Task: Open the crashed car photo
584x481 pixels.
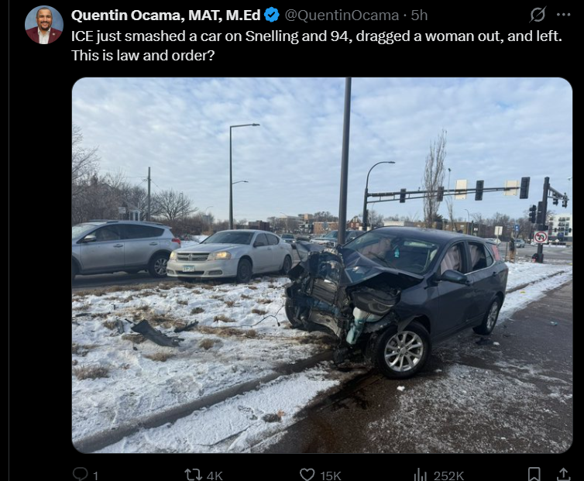Action: (321, 265)
